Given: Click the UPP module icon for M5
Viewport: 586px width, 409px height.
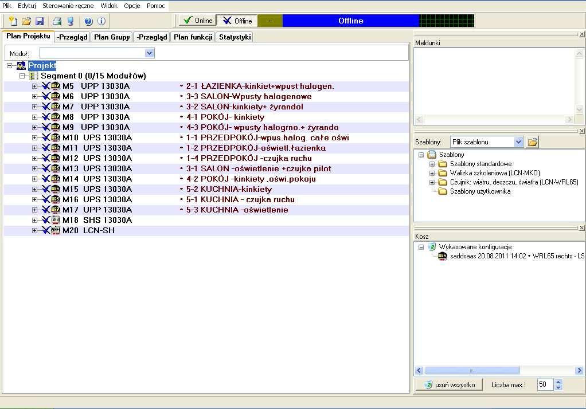Looking at the screenshot, I should click(55, 86).
